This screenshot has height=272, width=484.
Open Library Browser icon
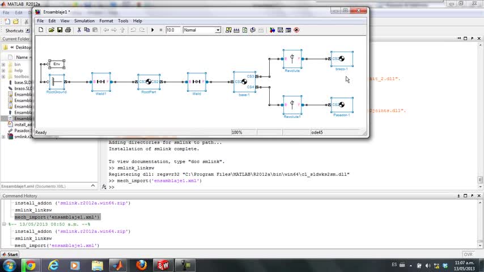point(272,30)
